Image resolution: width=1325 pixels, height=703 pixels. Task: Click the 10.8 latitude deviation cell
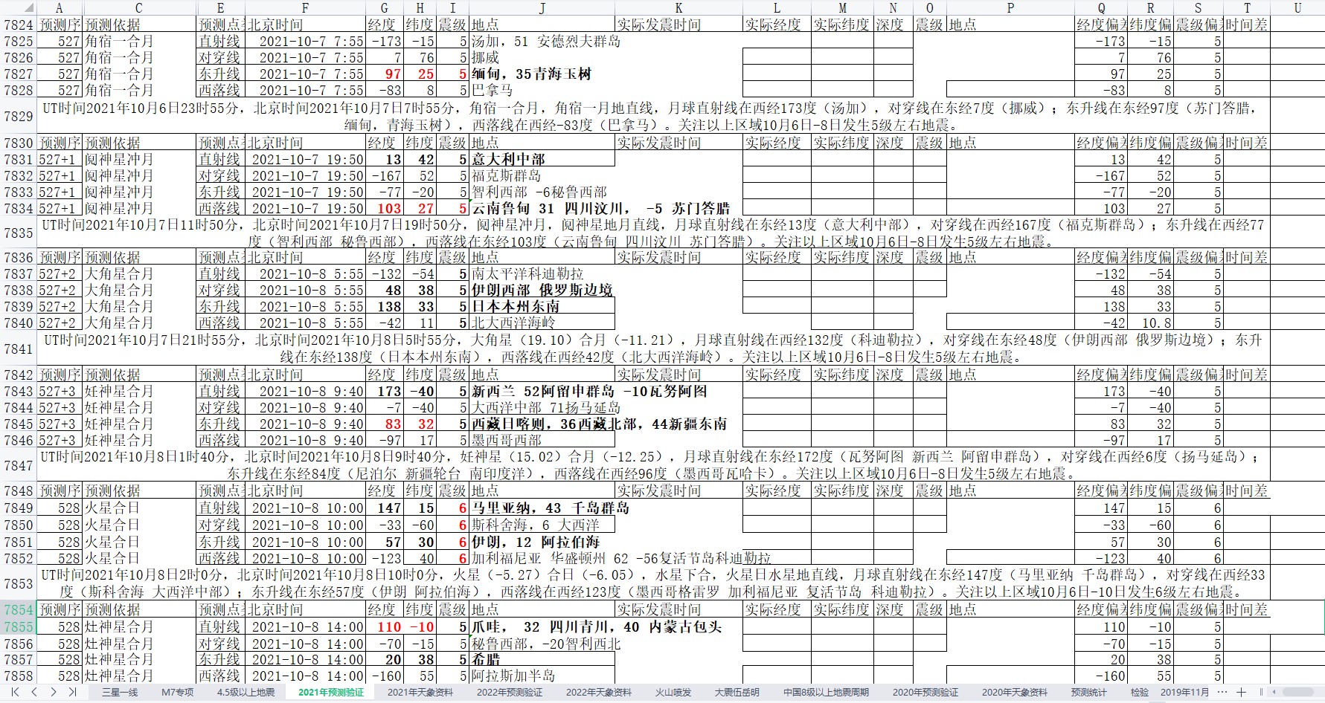1150,323
